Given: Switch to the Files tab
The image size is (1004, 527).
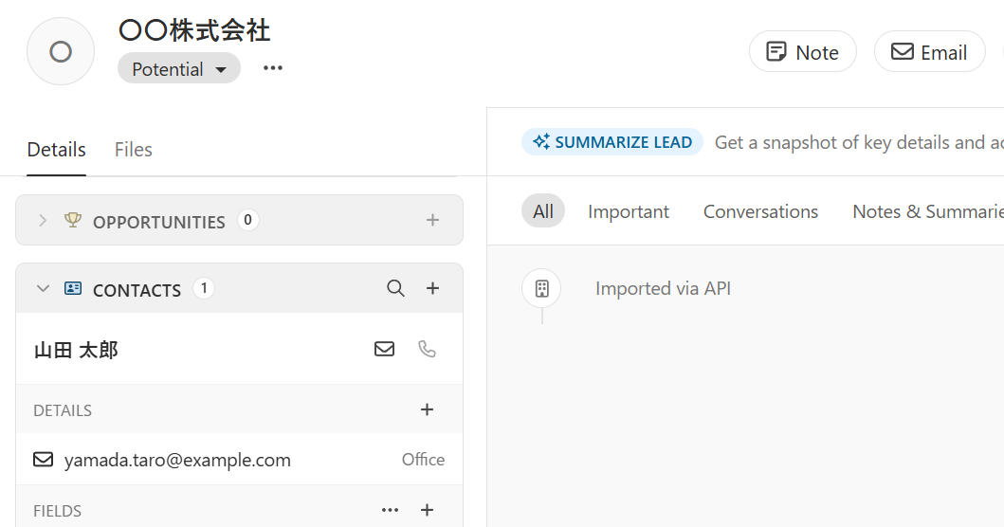Looking at the screenshot, I should tap(133, 150).
